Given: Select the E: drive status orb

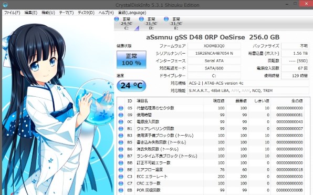Looking at the screenshot, I should coord(166,19).
